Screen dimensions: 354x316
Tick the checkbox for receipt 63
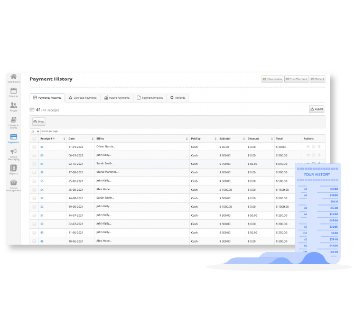pyautogui.click(x=34, y=155)
